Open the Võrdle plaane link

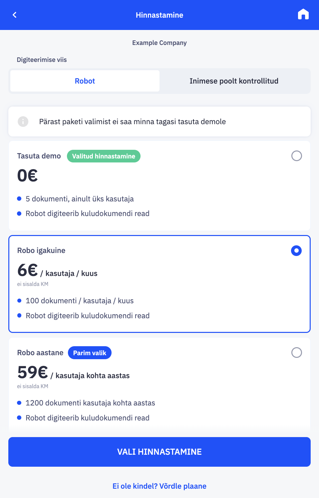159,486
